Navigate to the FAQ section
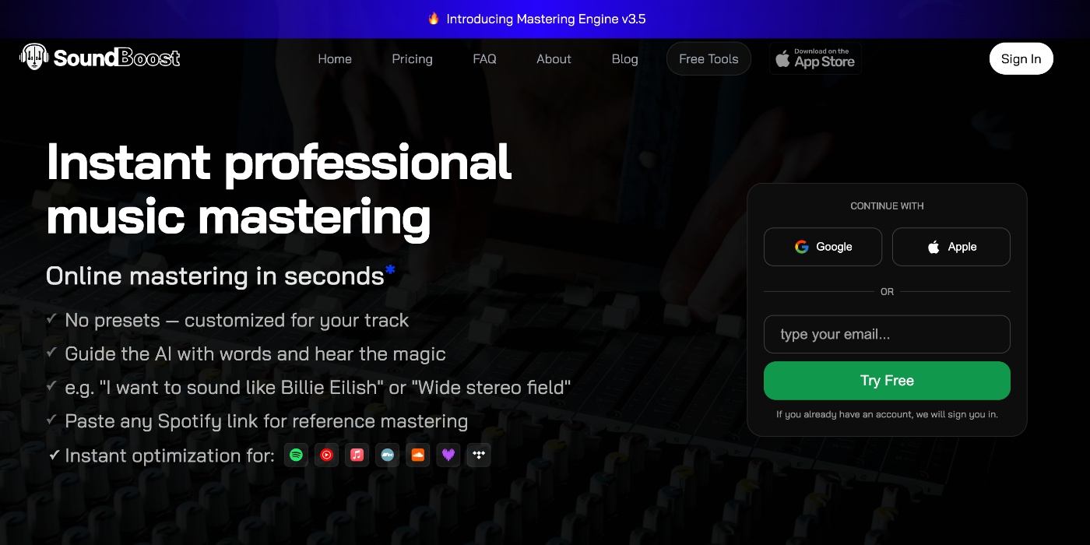This screenshot has height=545, width=1090. pos(484,59)
